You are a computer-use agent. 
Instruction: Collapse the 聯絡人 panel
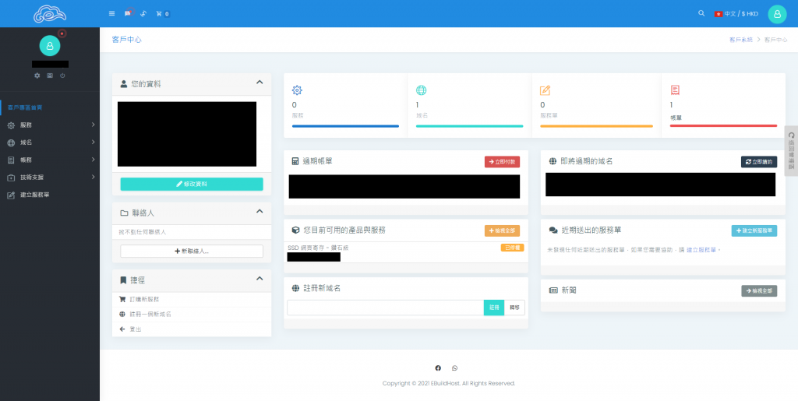(x=260, y=212)
